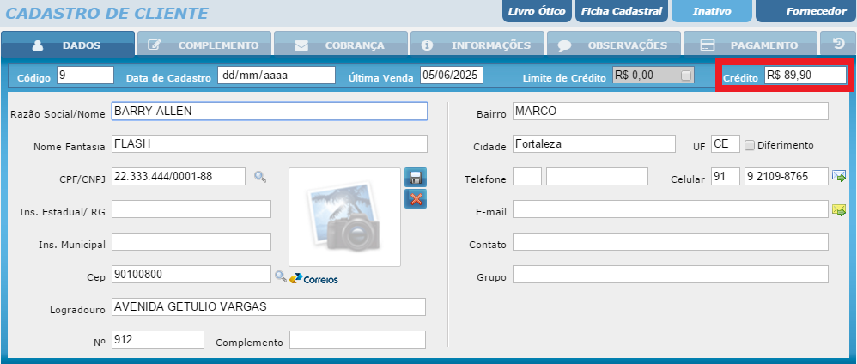The image size is (857, 364).
Task: Switch to the Complemento tab
Action: point(204,45)
